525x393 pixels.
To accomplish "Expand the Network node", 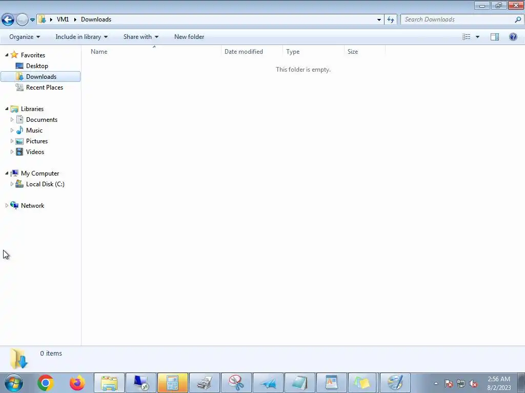I will (7, 206).
